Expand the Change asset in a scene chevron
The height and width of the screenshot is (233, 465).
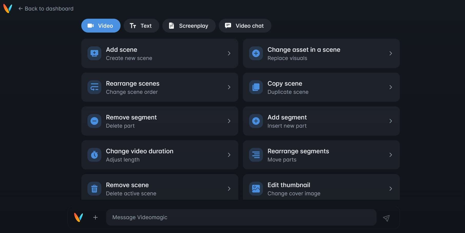point(391,53)
